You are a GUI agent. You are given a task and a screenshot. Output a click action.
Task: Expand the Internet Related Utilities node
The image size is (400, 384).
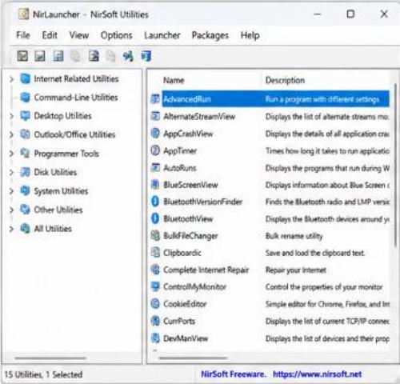(11, 79)
